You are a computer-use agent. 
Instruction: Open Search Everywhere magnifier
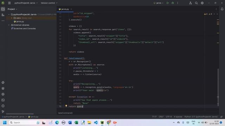pyautogui.click(x=196, y=3)
